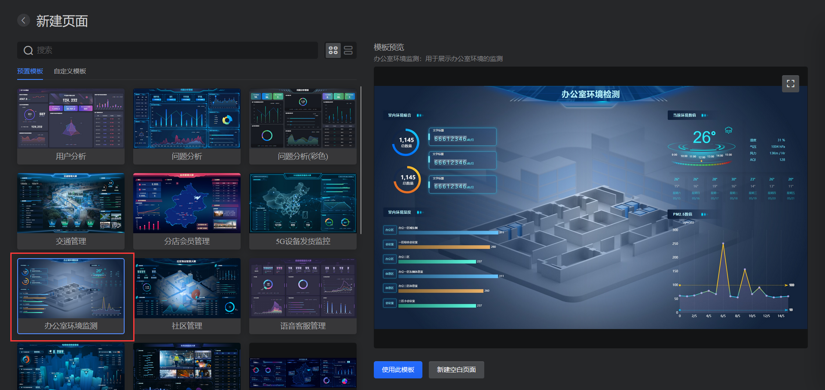Open the 预置模板 tab

click(x=30, y=71)
